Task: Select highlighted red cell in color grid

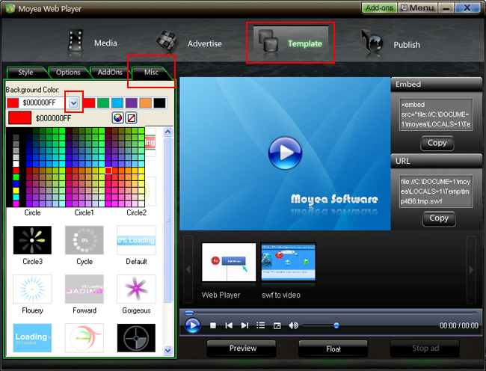Action: [108, 171]
